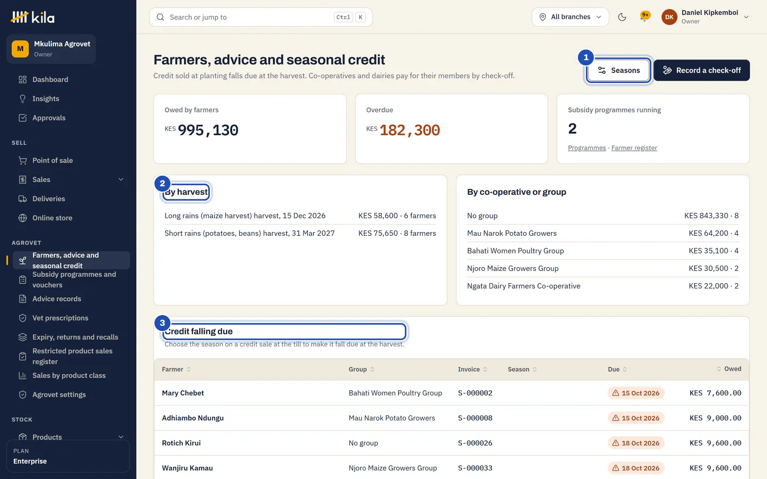Open Approvals checkbox icon in sidebar
This screenshot has height=479, width=767.
(22, 118)
